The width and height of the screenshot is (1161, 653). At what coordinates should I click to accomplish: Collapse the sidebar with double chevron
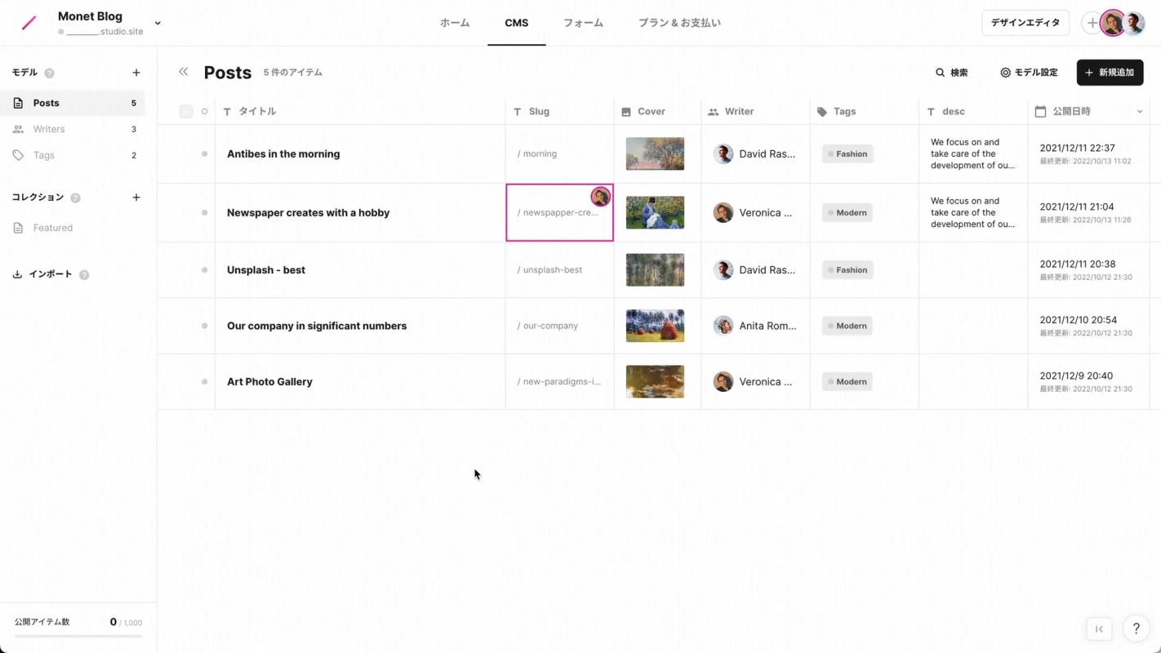(184, 72)
